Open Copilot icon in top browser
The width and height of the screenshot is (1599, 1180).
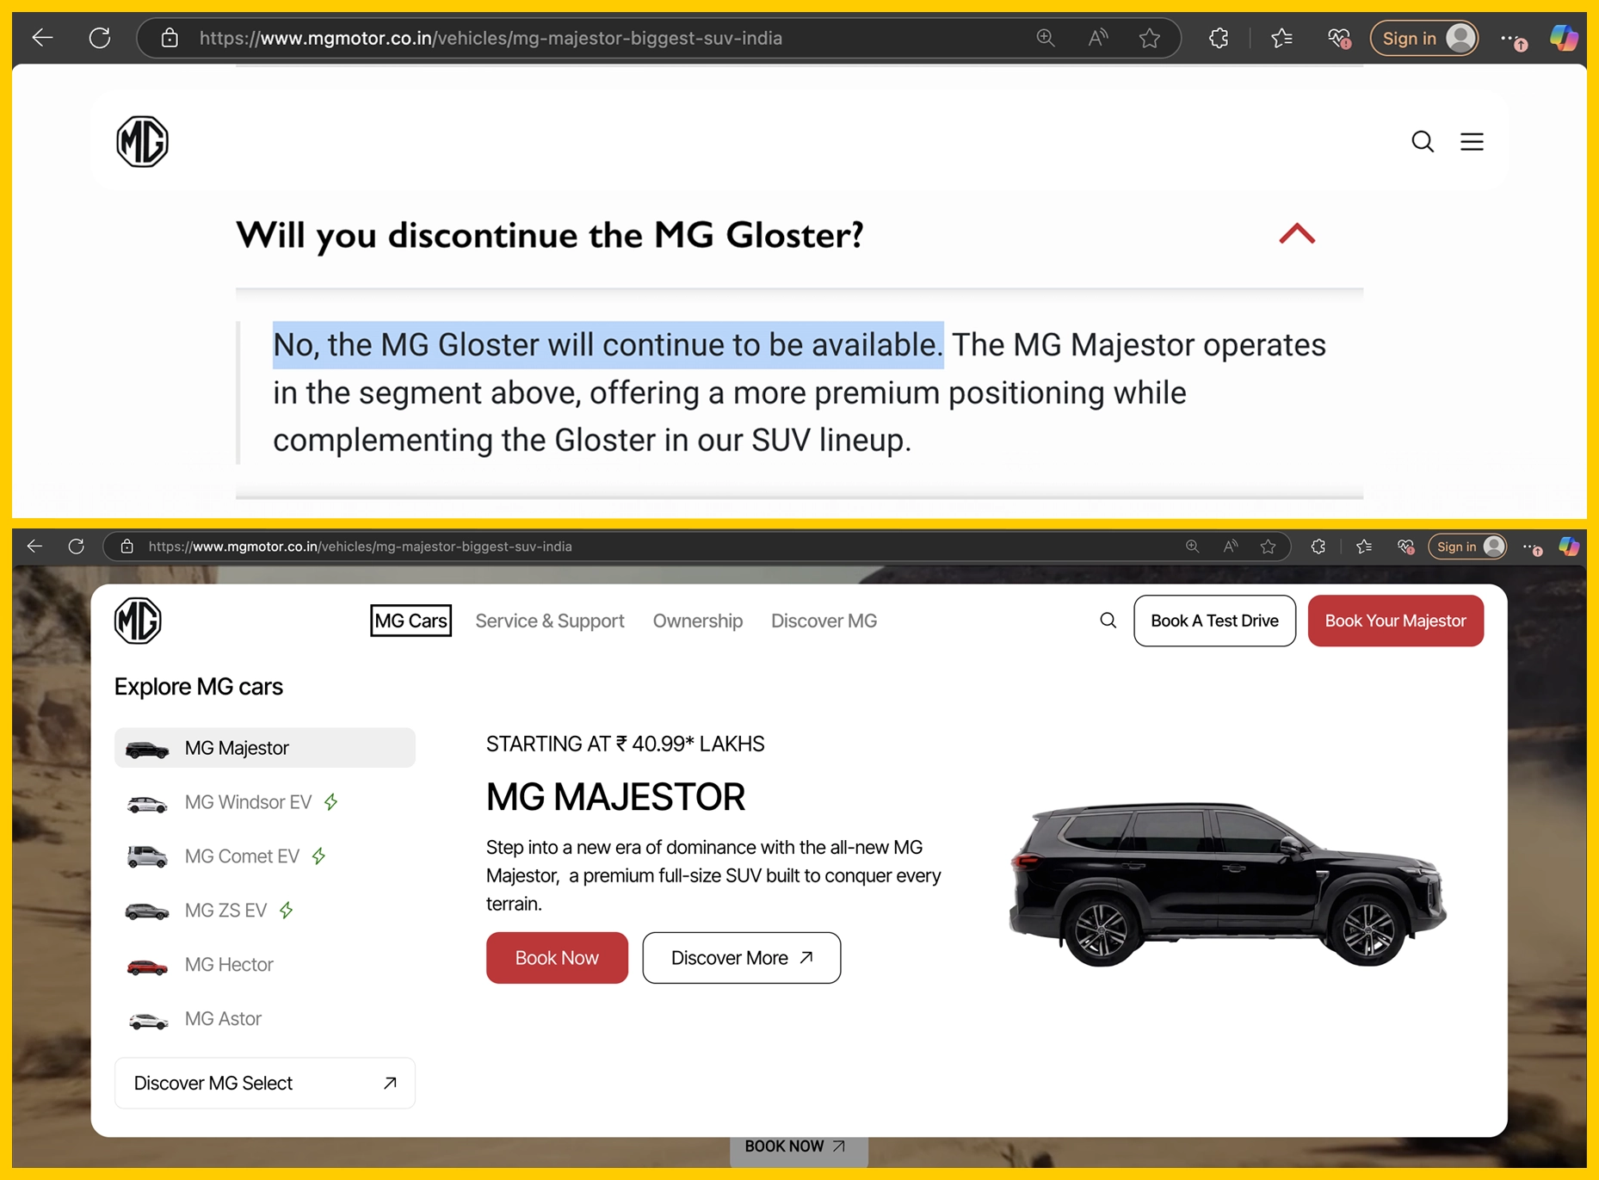[x=1563, y=38]
